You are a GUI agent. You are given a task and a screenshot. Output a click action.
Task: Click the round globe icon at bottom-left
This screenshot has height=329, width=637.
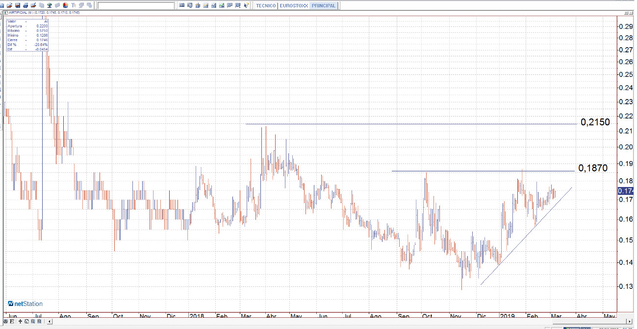click(5, 322)
